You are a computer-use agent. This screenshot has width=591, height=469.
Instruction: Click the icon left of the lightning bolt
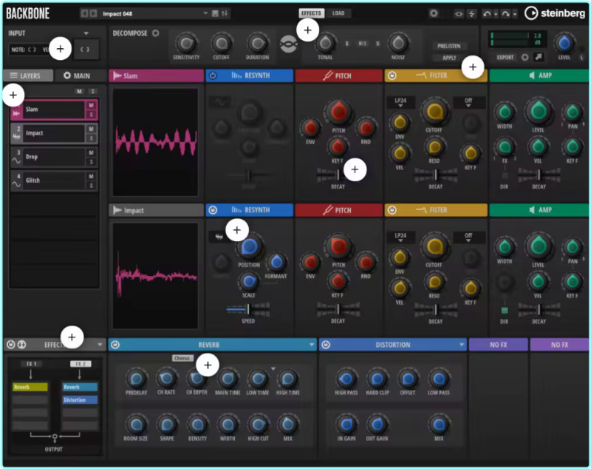pos(459,14)
